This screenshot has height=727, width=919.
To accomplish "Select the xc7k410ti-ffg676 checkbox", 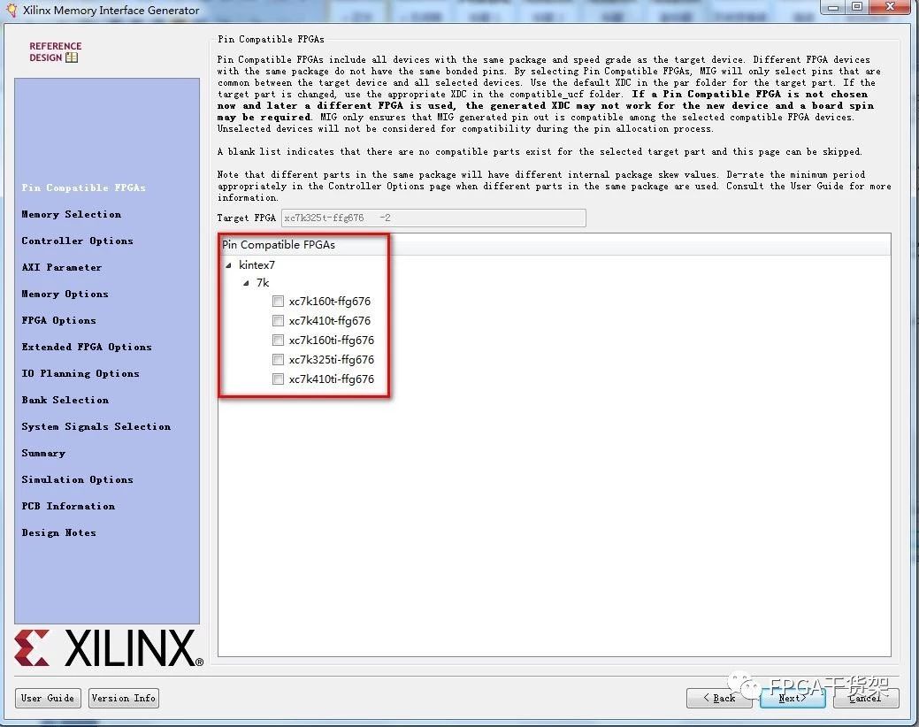I will pos(278,379).
